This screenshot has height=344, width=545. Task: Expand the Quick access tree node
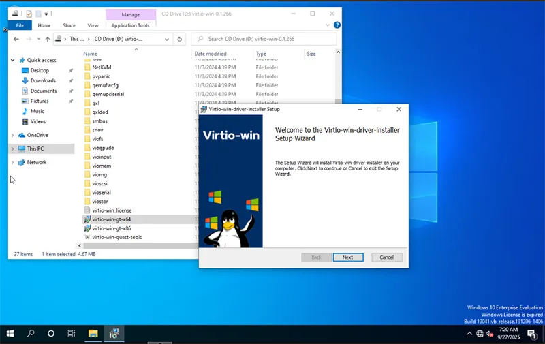pyautogui.click(x=13, y=60)
